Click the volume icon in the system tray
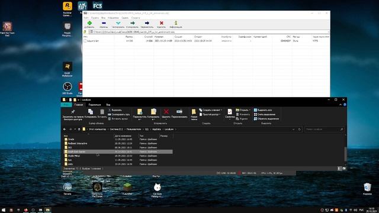379x213 pixels. [355, 210]
